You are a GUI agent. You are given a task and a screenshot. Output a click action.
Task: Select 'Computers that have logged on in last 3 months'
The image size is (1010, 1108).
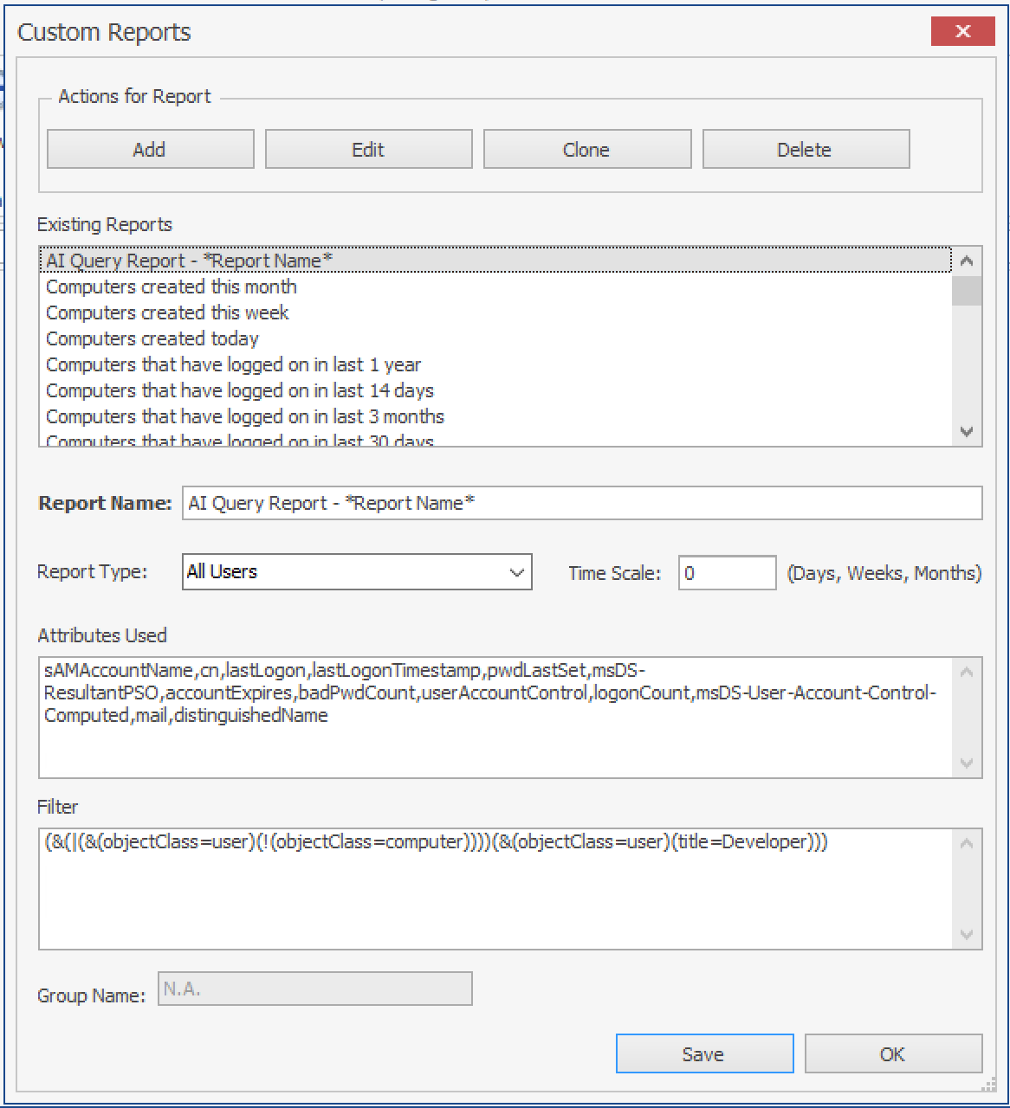pyautogui.click(x=245, y=416)
